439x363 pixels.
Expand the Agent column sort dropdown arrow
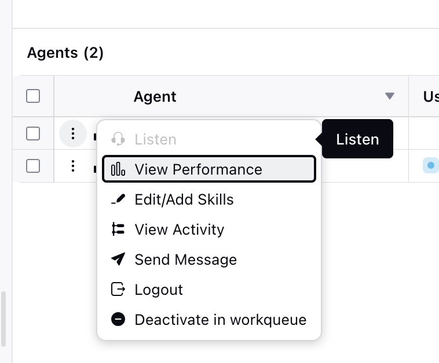click(x=389, y=96)
